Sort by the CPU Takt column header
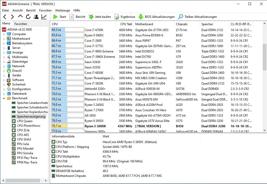Viewport: 267px width, 184px height. click(x=125, y=24)
